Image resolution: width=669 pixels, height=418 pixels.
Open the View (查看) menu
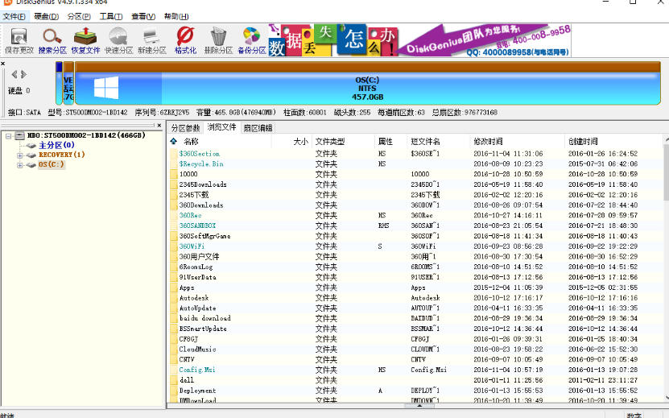tap(143, 16)
